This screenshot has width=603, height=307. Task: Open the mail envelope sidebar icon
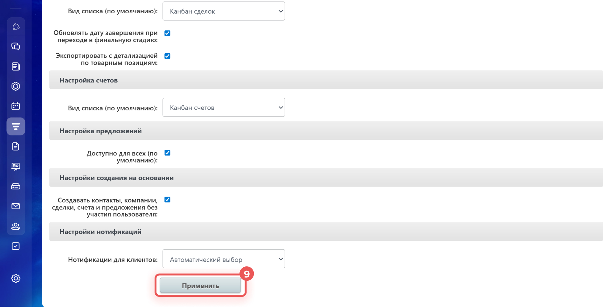tap(16, 206)
